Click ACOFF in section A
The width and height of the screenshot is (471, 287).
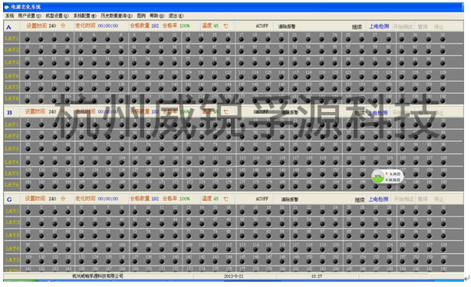pyautogui.click(x=262, y=26)
